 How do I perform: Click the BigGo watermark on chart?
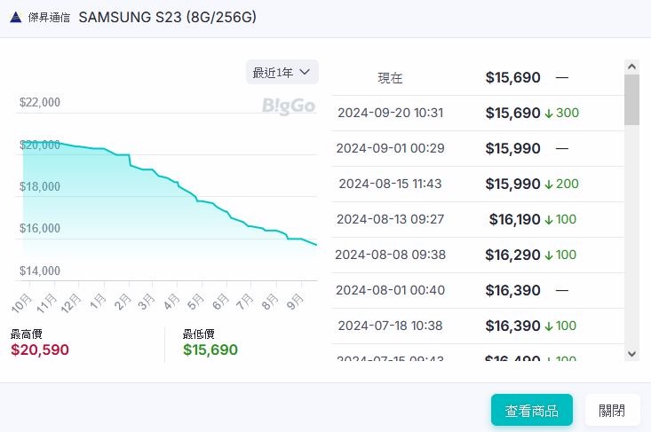pos(289,106)
